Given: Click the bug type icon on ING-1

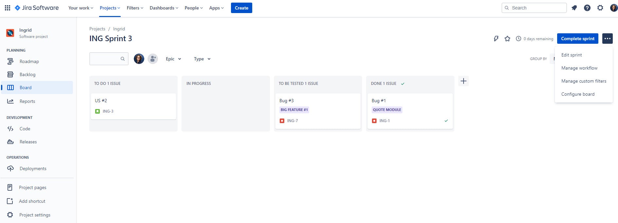Looking at the screenshot, I should [x=374, y=121].
